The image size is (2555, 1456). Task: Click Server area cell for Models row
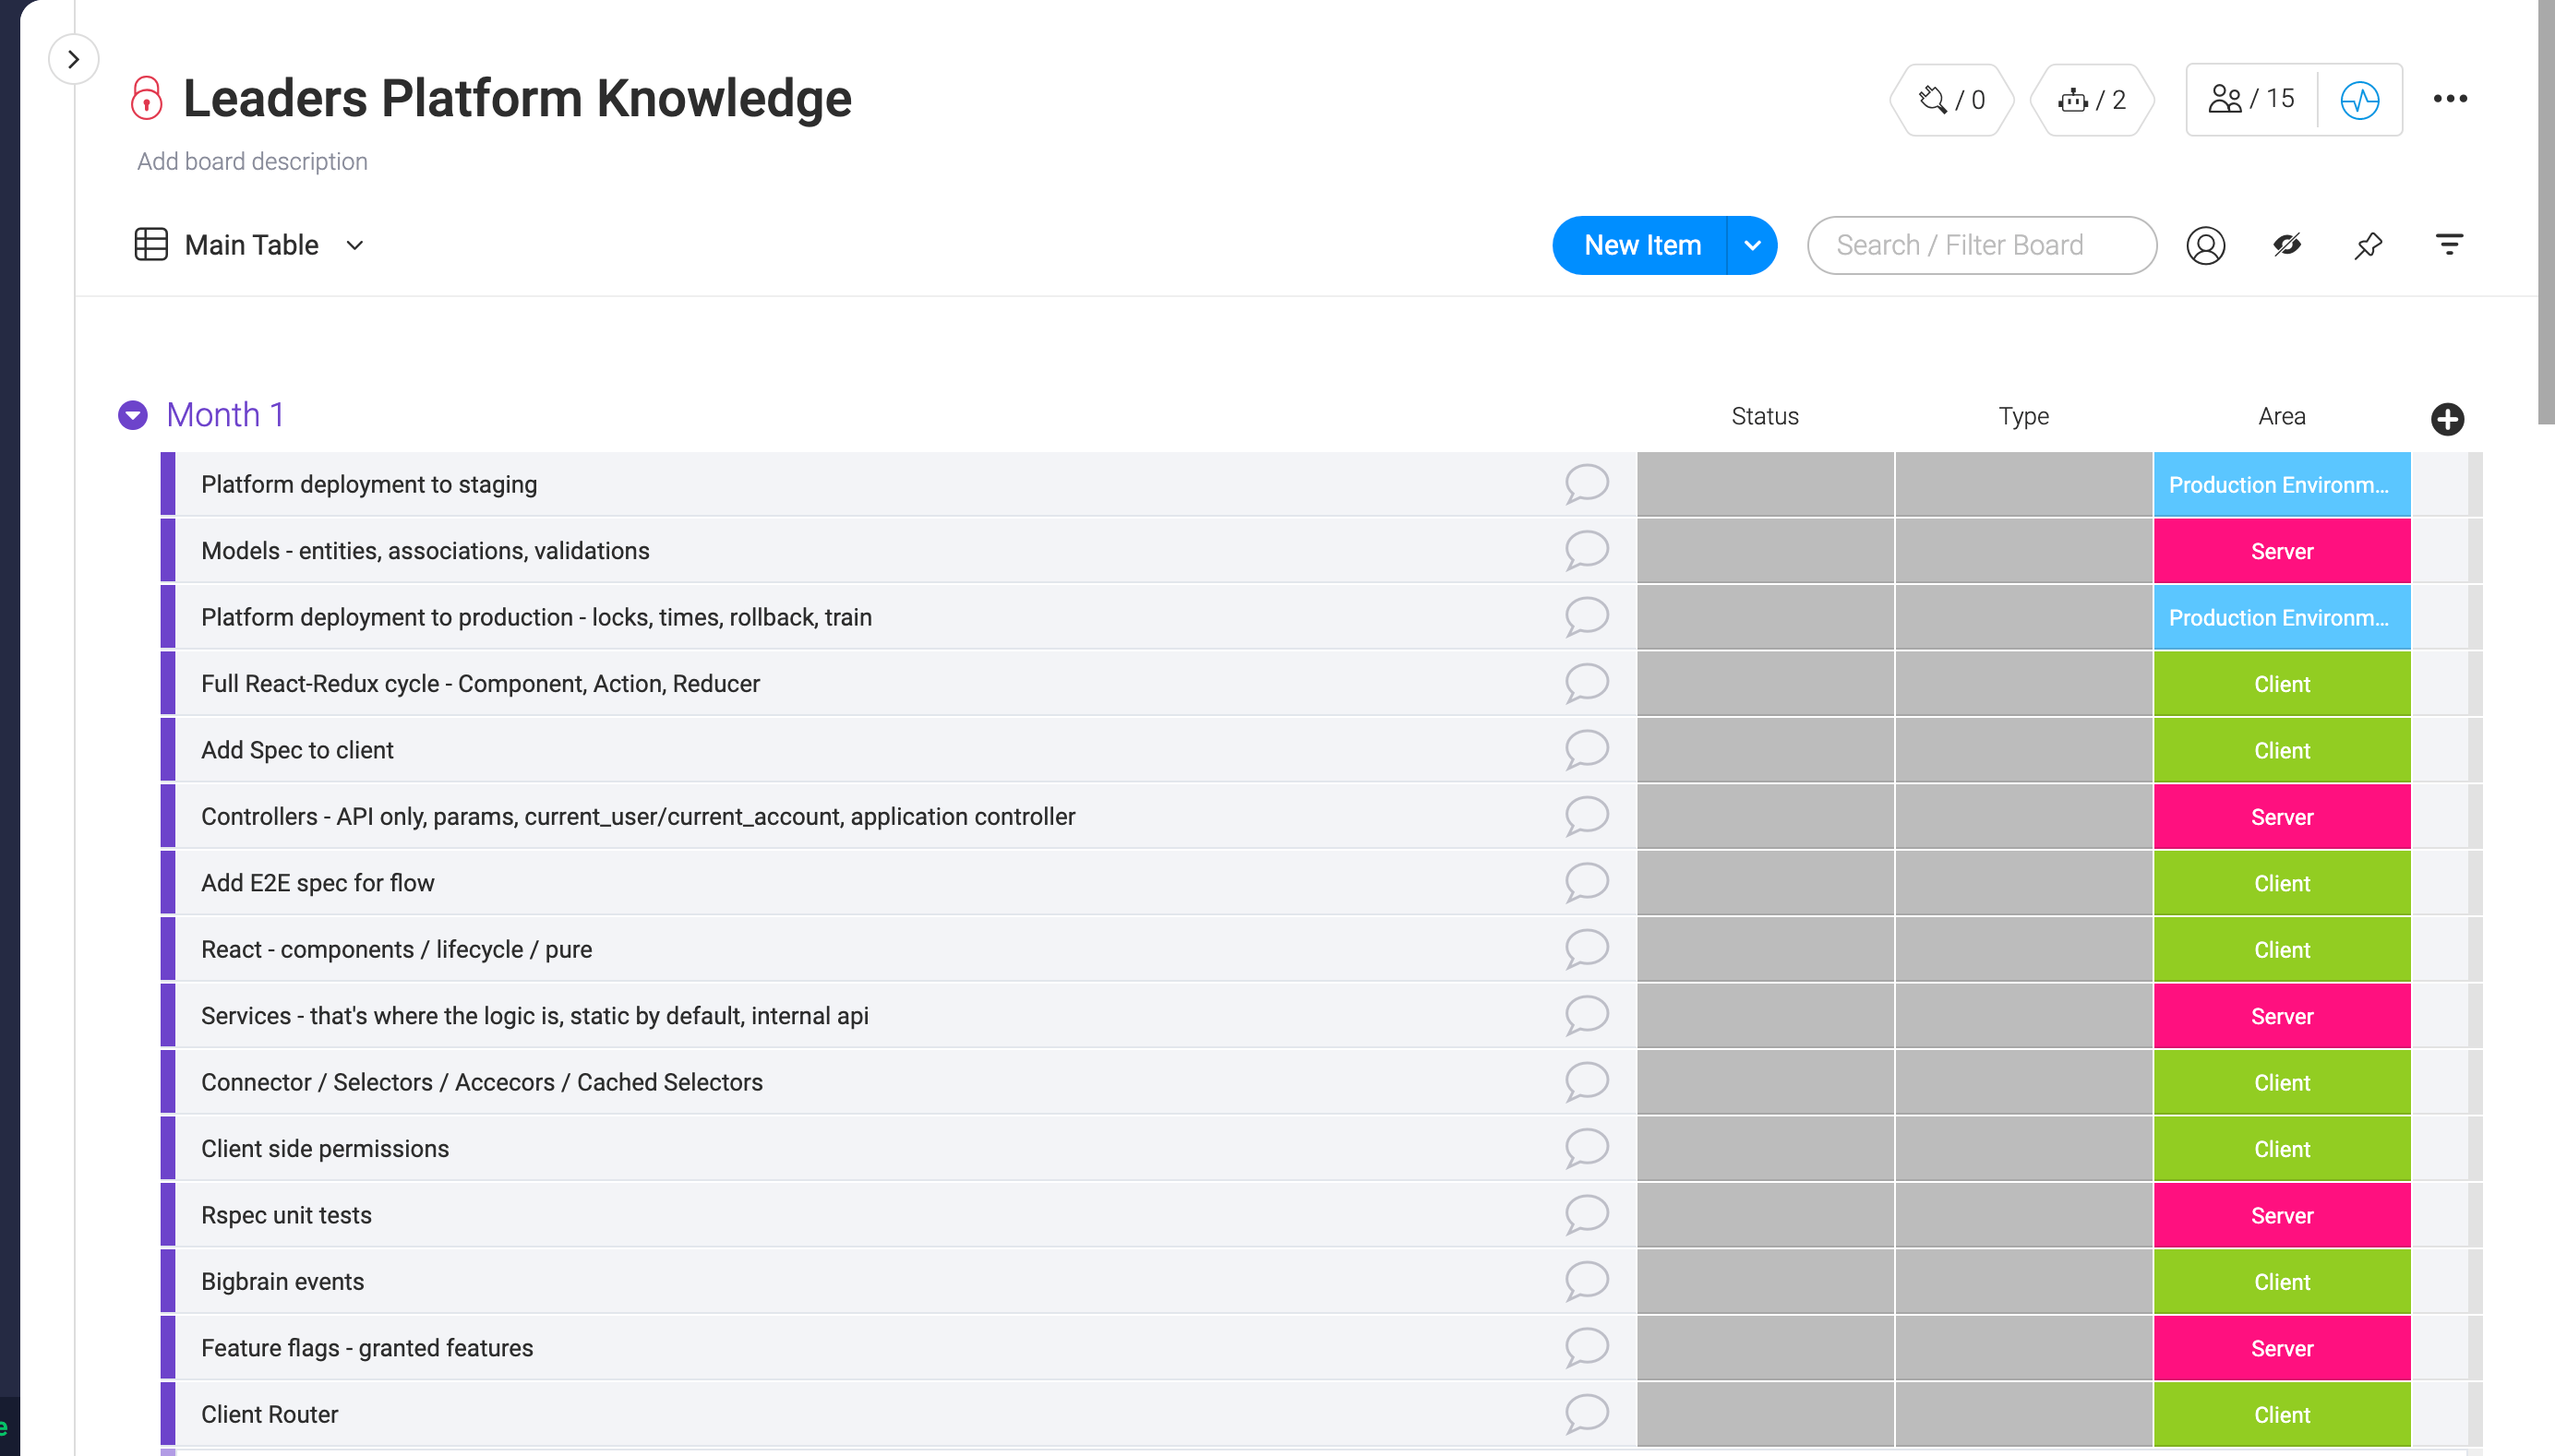[x=2281, y=551]
